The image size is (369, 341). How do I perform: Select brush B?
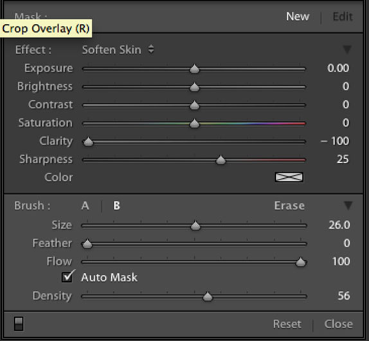click(117, 206)
